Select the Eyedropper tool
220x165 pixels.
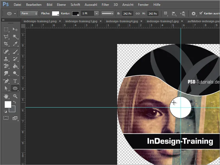(15, 44)
